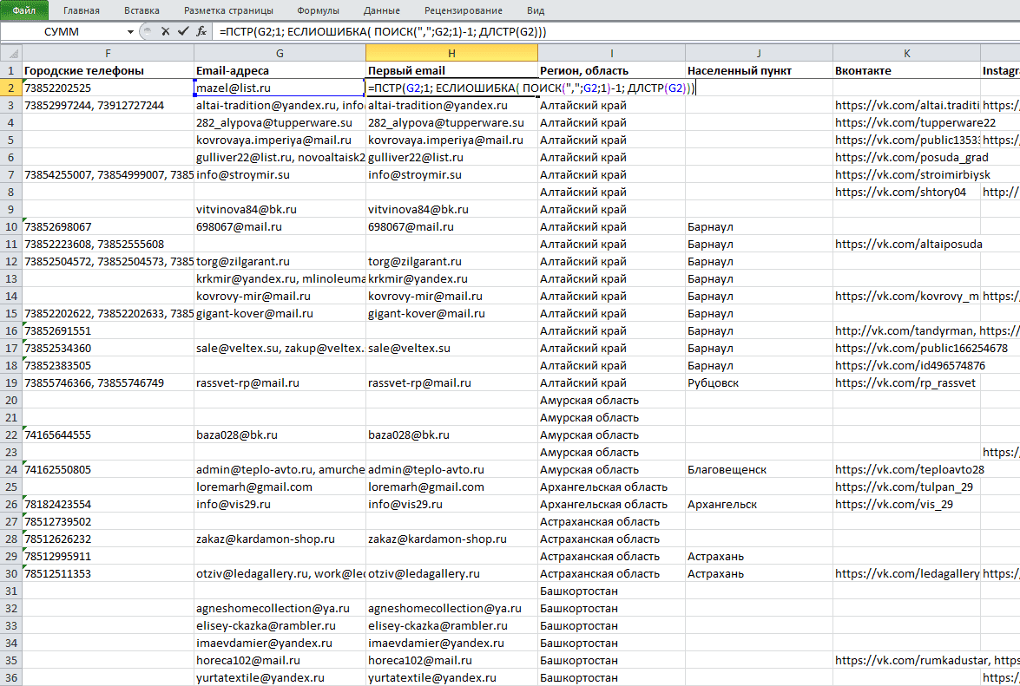Select row 20 header
Image resolution: width=1020 pixels, height=686 pixels.
point(11,400)
